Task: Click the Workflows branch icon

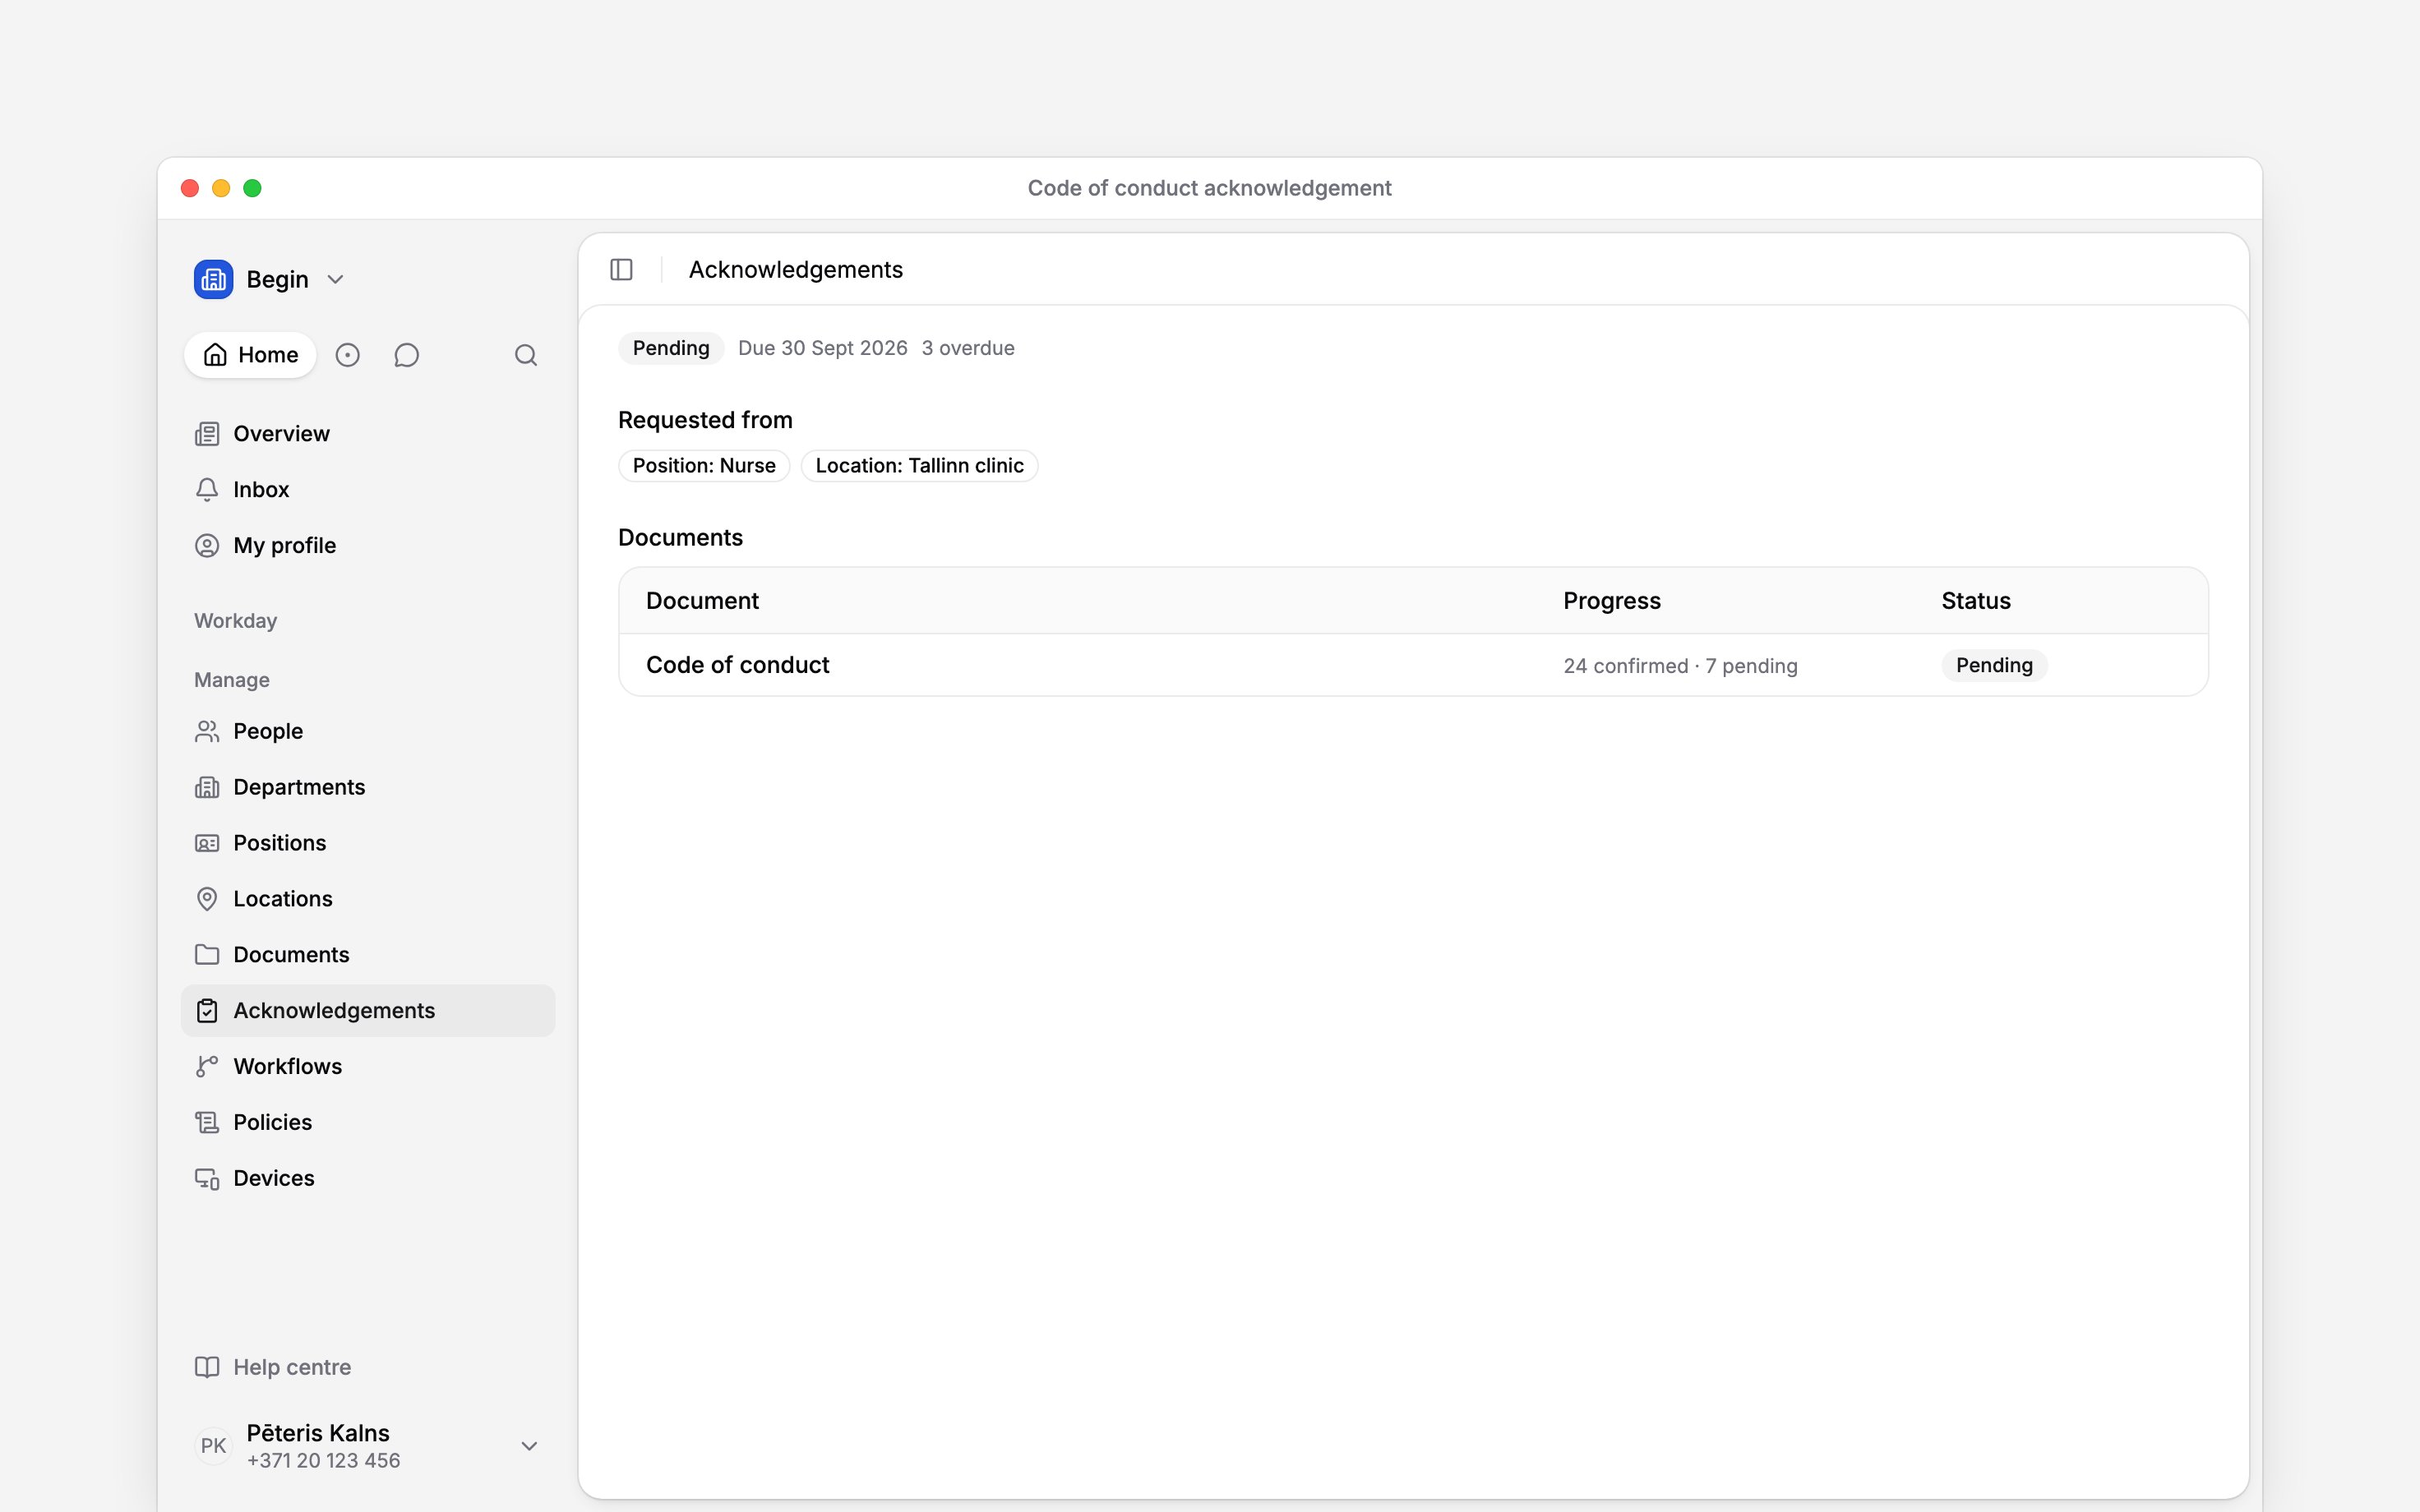Action: [207, 1067]
